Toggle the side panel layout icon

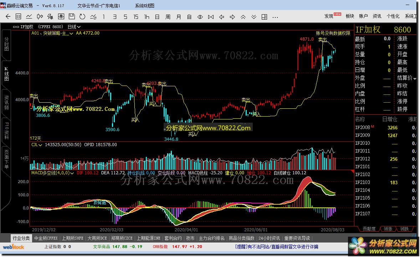pos(265,17)
